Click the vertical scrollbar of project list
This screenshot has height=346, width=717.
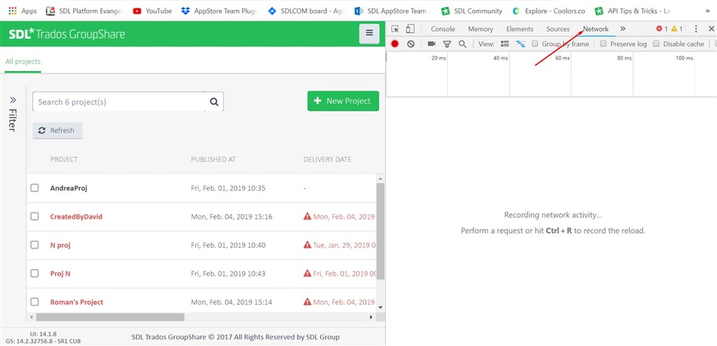[x=380, y=231]
